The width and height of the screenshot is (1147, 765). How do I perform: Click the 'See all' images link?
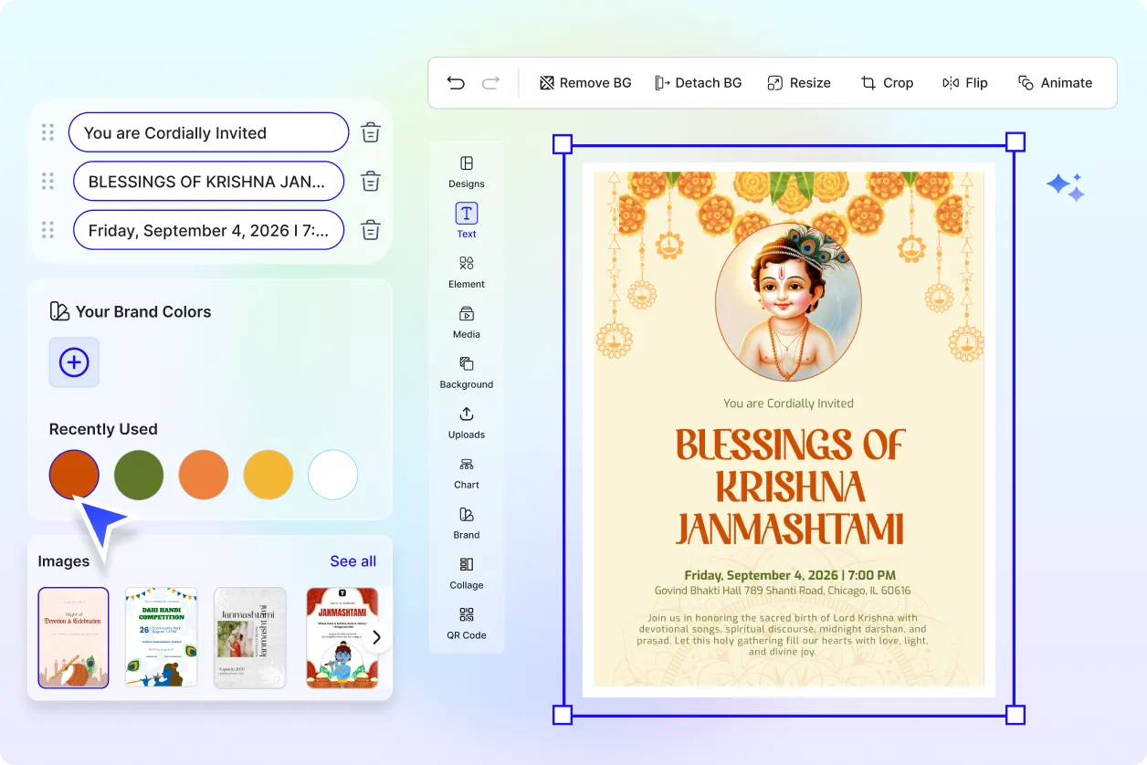(353, 561)
